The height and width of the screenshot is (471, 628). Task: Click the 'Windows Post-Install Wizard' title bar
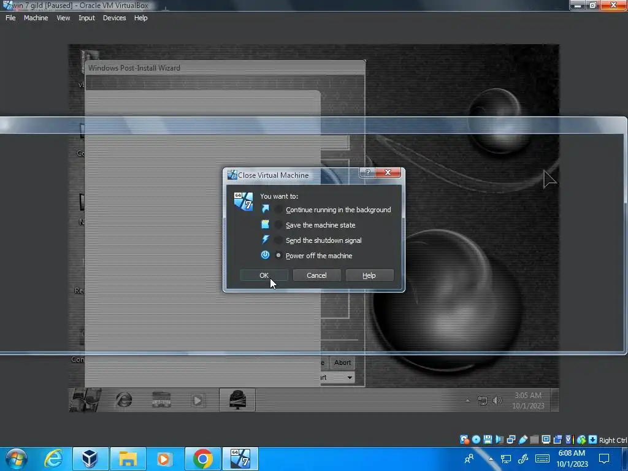click(x=224, y=68)
